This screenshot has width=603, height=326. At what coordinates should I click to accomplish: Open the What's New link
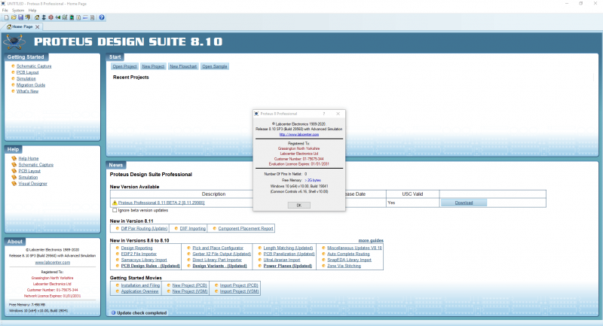click(27, 91)
